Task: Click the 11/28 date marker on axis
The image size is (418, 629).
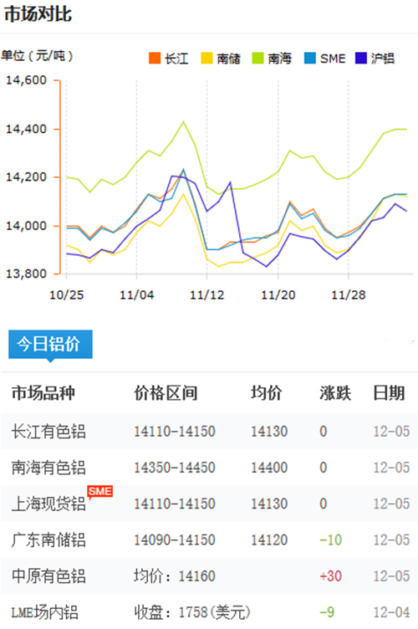Action: click(349, 295)
